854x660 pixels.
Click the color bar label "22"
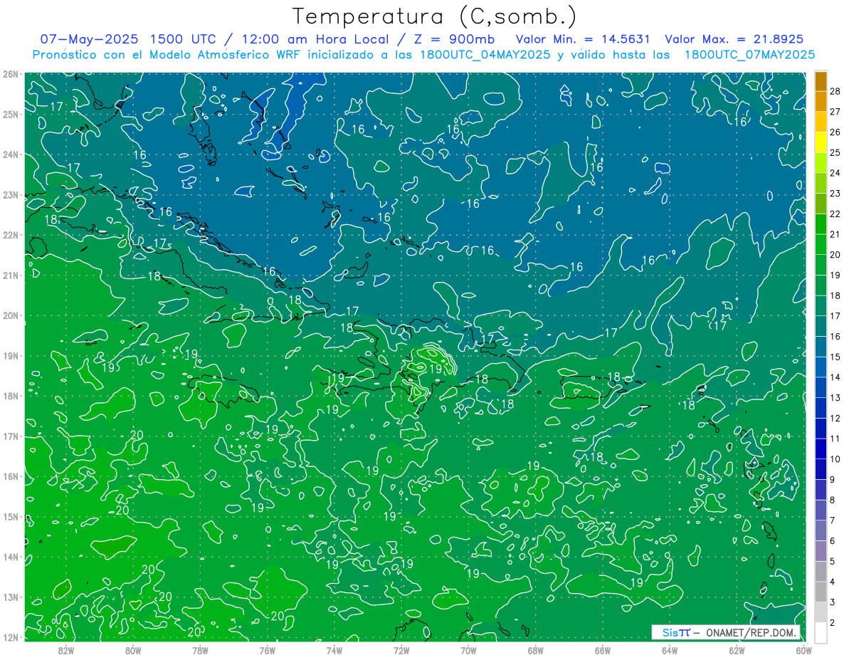pyautogui.click(x=835, y=214)
